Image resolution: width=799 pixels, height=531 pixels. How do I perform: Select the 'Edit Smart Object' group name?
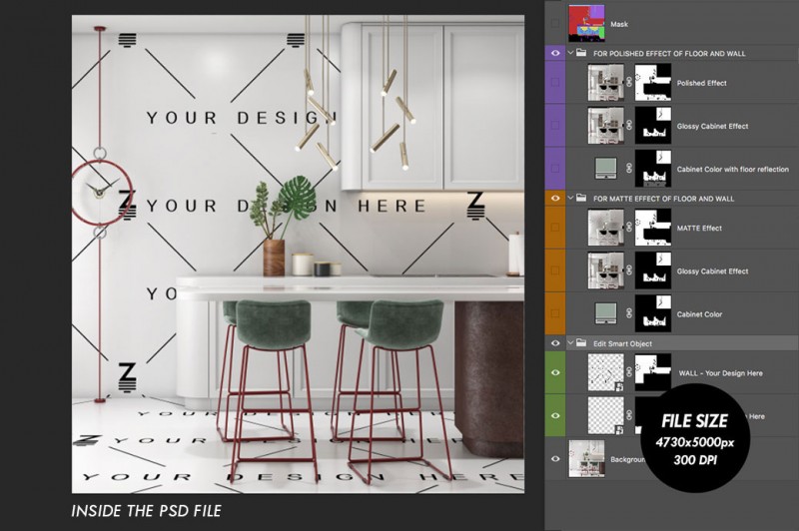click(622, 343)
